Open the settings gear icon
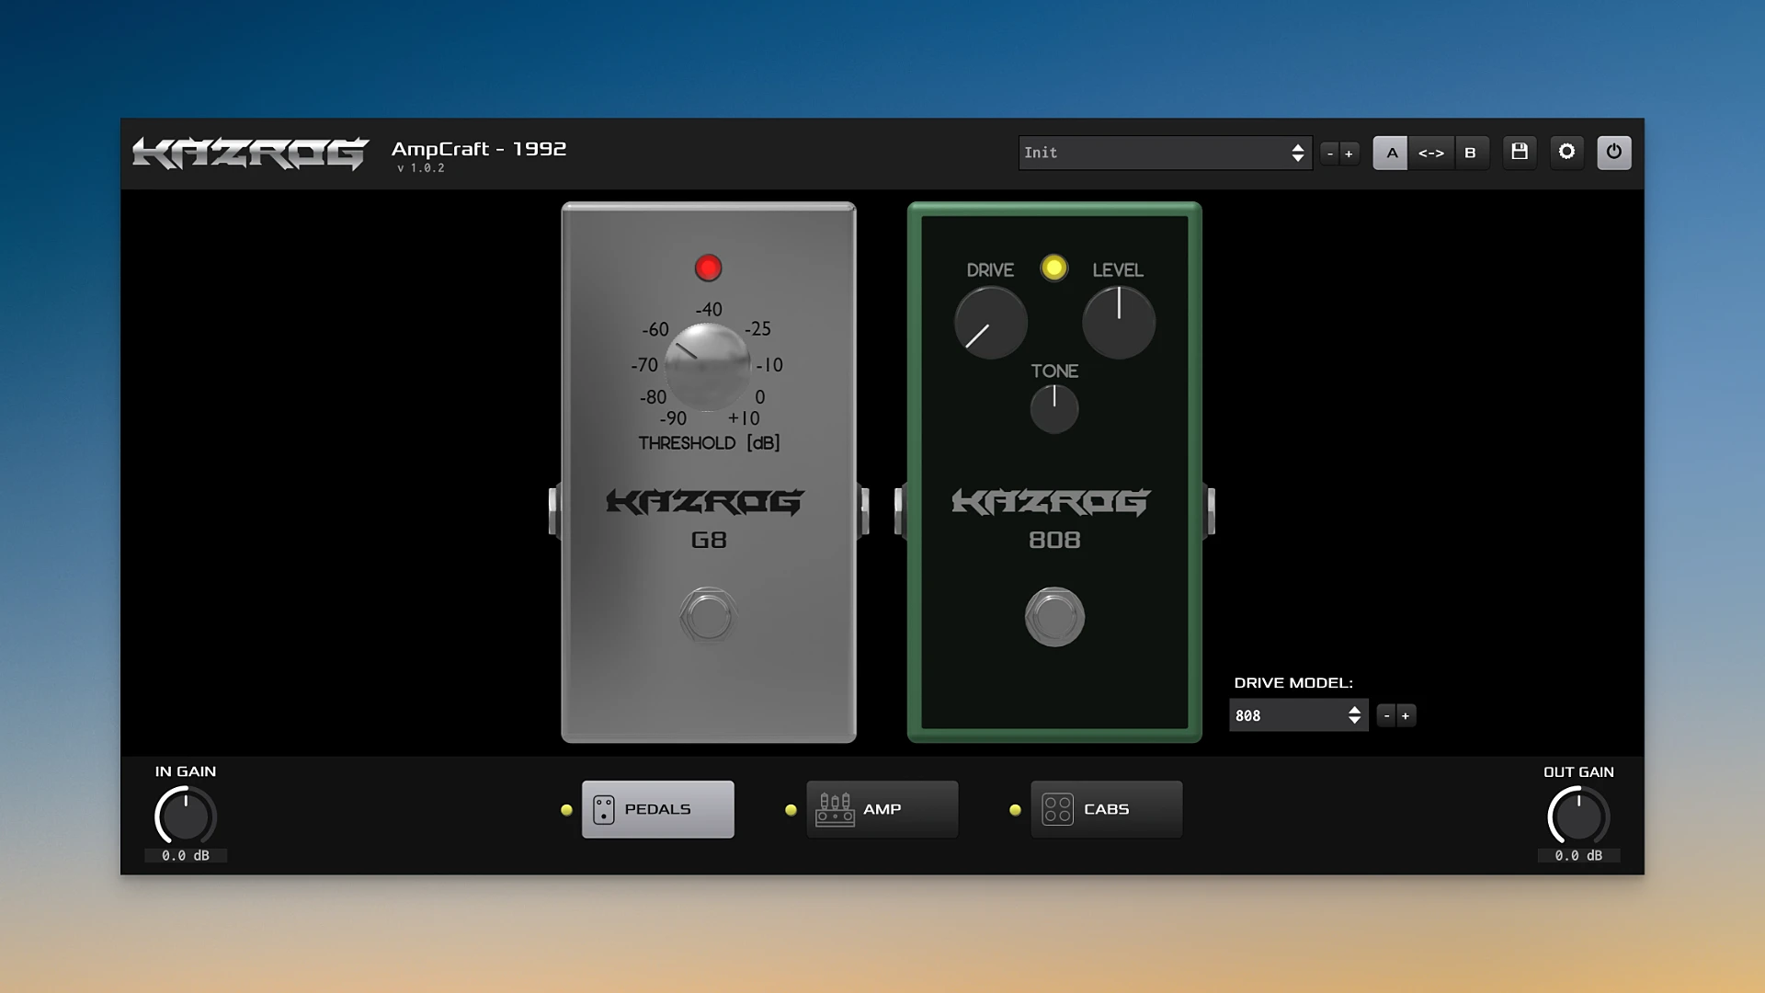The height and width of the screenshot is (993, 1765). click(x=1567, y=153)
